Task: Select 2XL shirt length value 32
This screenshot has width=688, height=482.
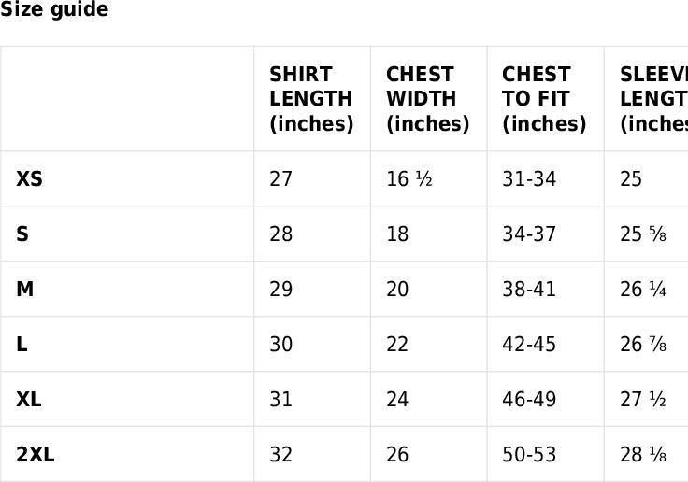Action: pyautogui.click(x=280, y=454)
